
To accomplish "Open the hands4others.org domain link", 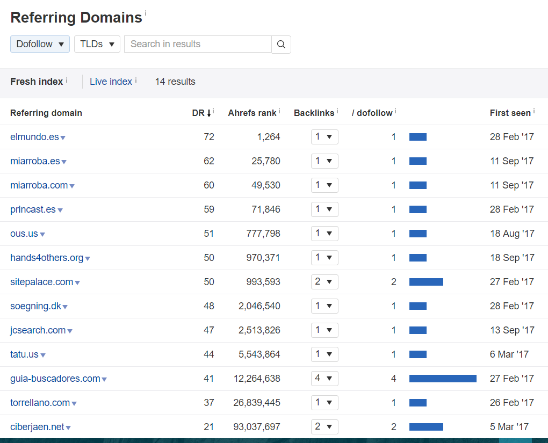I will click(47, 258).
